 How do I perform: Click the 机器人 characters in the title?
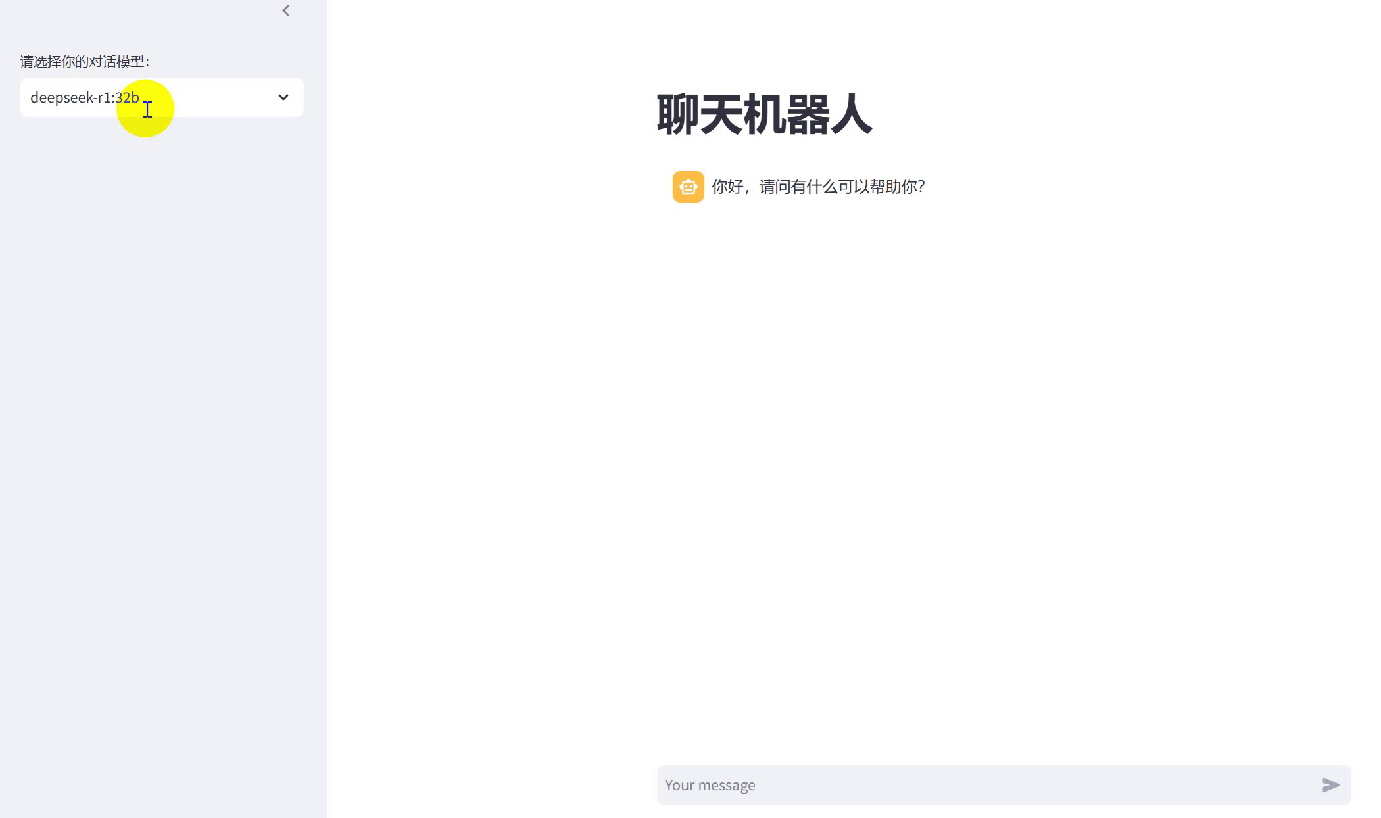coord(808,114)
